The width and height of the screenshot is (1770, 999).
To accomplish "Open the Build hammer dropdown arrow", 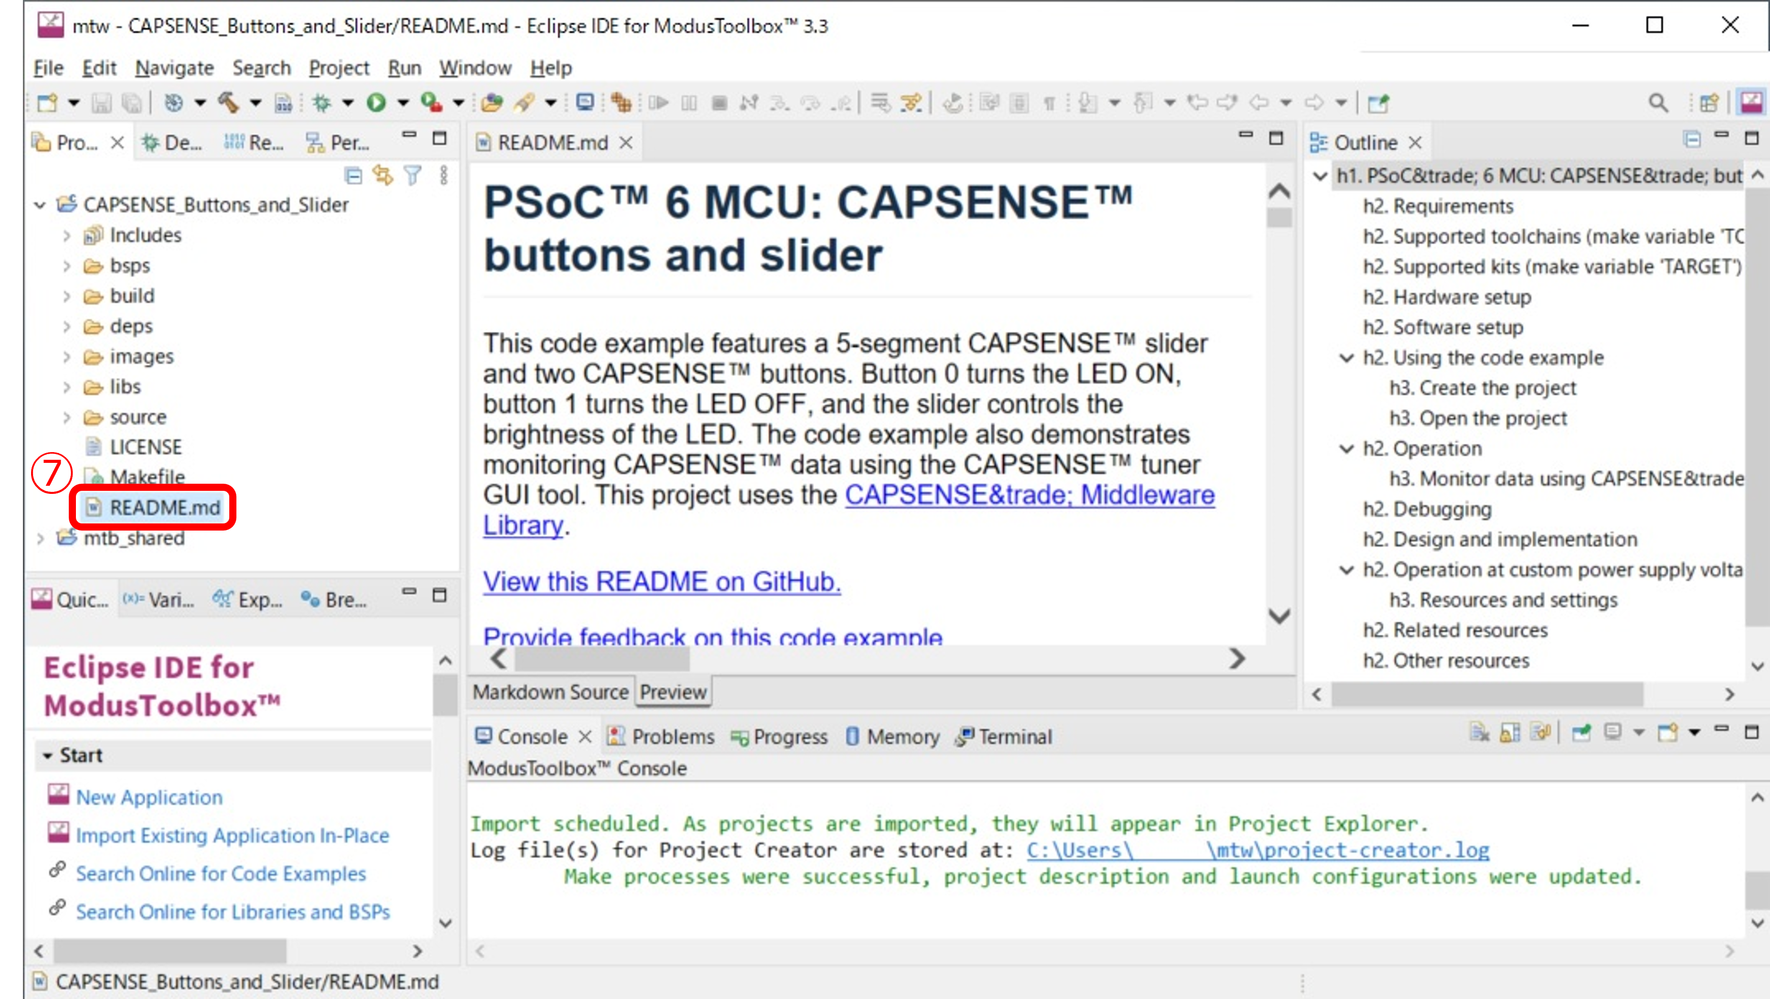I will pos(256,103).
